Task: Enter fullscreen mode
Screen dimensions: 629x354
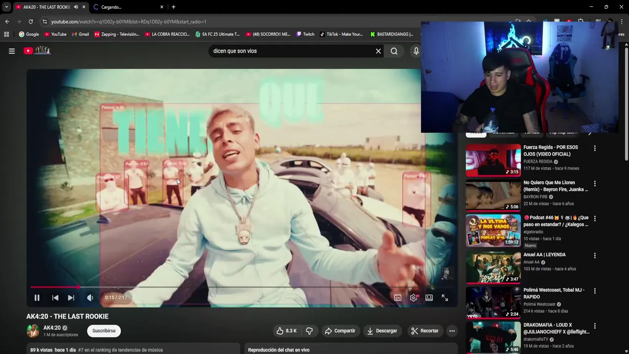Action: 445,297
